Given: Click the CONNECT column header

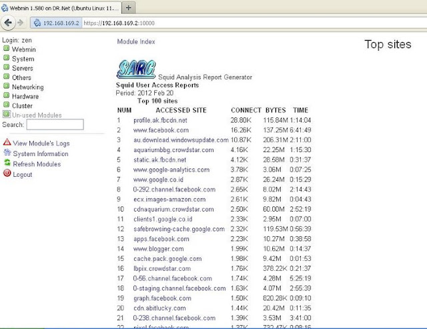Looking at the screenshot, I should tap(246, 110).
